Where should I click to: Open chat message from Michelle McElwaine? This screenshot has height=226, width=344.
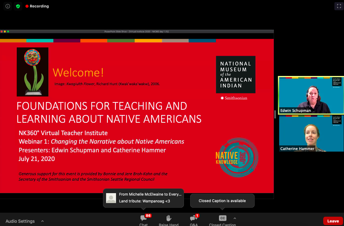point(144,198)
